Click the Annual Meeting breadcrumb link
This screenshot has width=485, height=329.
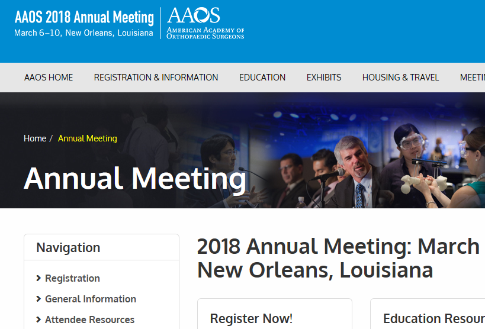point(88,138)
